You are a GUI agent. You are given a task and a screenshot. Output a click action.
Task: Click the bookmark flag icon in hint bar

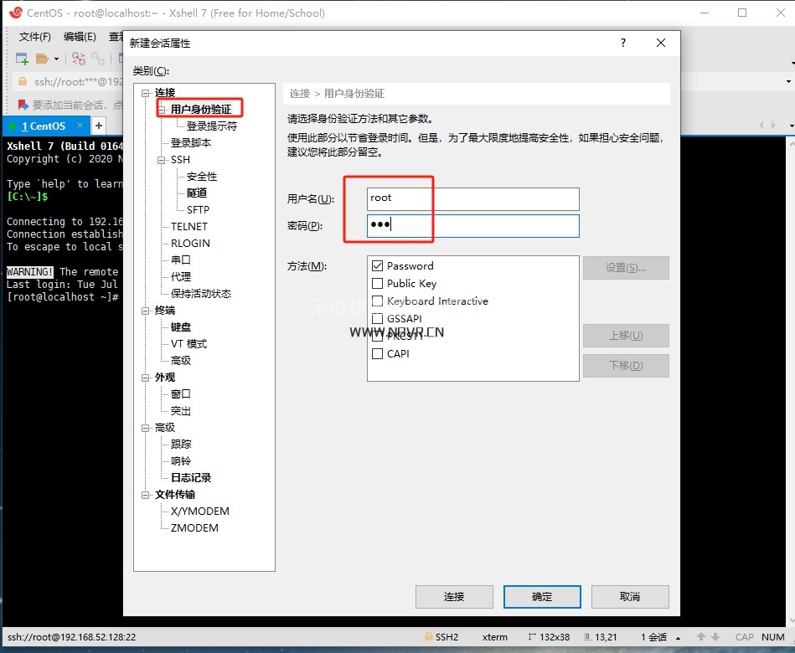23,105
